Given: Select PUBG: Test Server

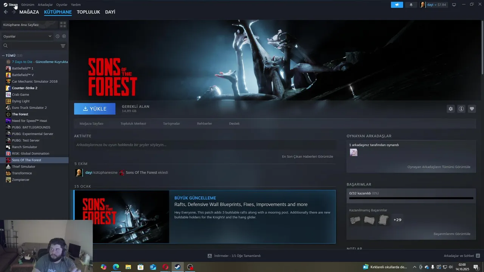Looking at the screenshot, I should click(26, 140).
